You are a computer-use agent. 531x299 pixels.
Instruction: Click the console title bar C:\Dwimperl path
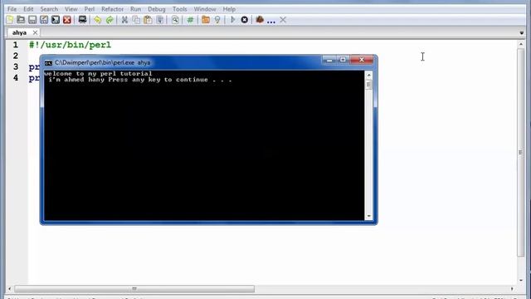(102, 63)
